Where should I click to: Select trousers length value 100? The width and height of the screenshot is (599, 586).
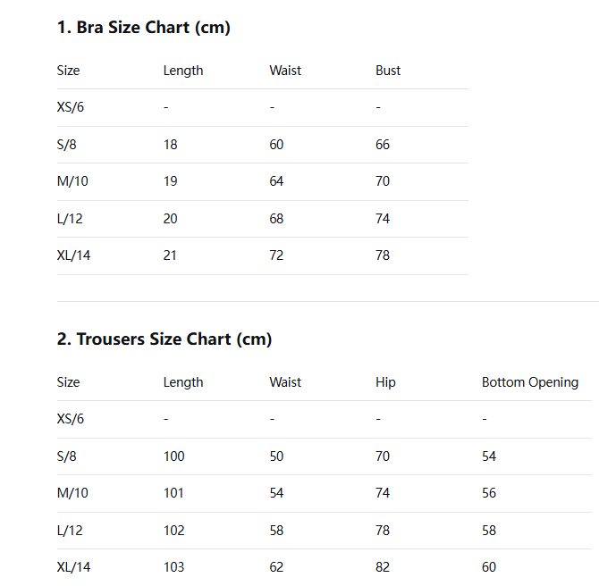(173, 456)
